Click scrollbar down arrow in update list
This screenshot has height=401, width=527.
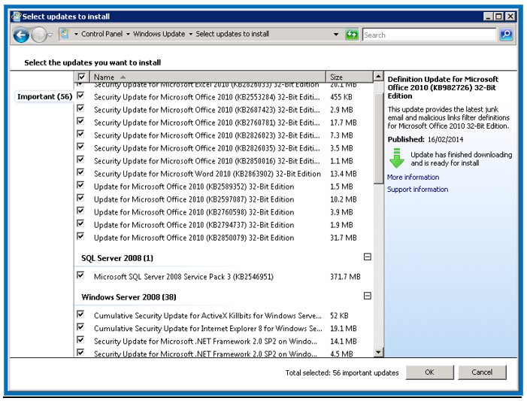378,352
